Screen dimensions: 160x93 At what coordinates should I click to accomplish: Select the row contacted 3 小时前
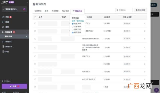coord(35,79)
